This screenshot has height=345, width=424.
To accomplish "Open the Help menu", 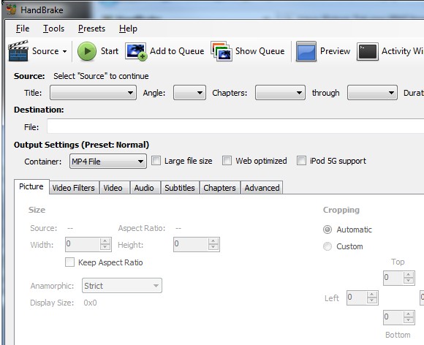I will 128,29.
